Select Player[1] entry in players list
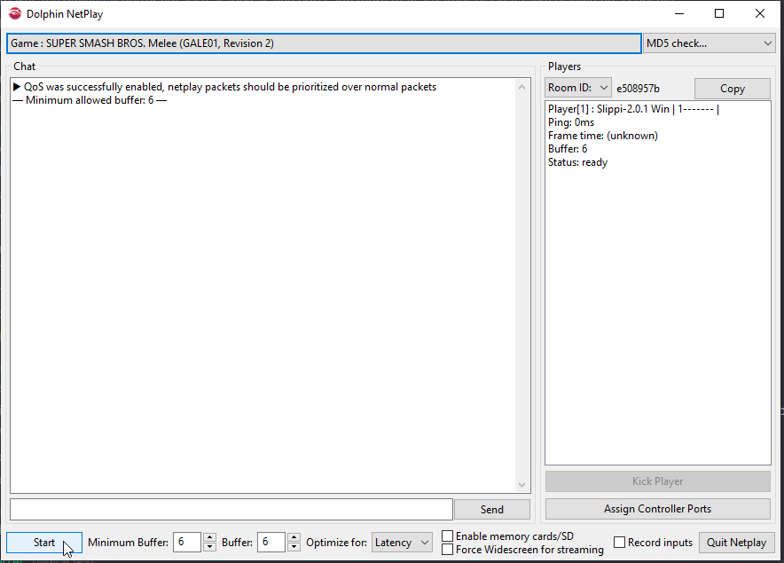The width and height of the screenshot is (784, 563). tap(633, 109)
